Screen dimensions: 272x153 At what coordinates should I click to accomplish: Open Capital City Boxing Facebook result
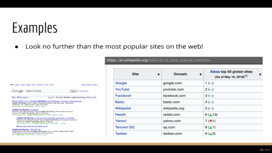25,110
